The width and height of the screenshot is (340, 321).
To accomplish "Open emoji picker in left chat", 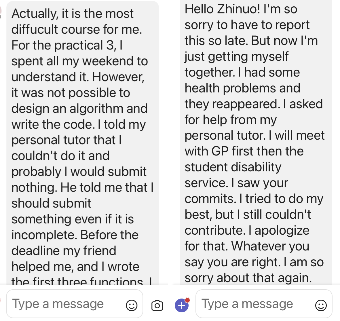I will click(x=132, y=305).
